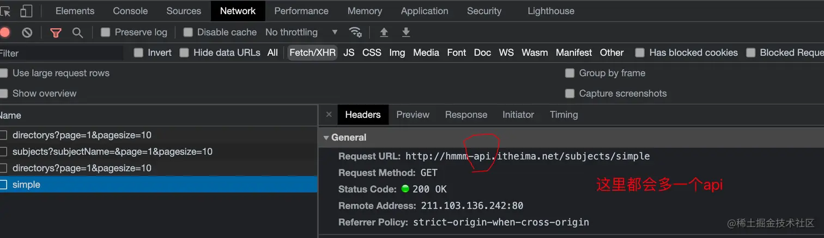824x238 pixels.
Task: Switch to the Console tab
Action: point(130,11)
